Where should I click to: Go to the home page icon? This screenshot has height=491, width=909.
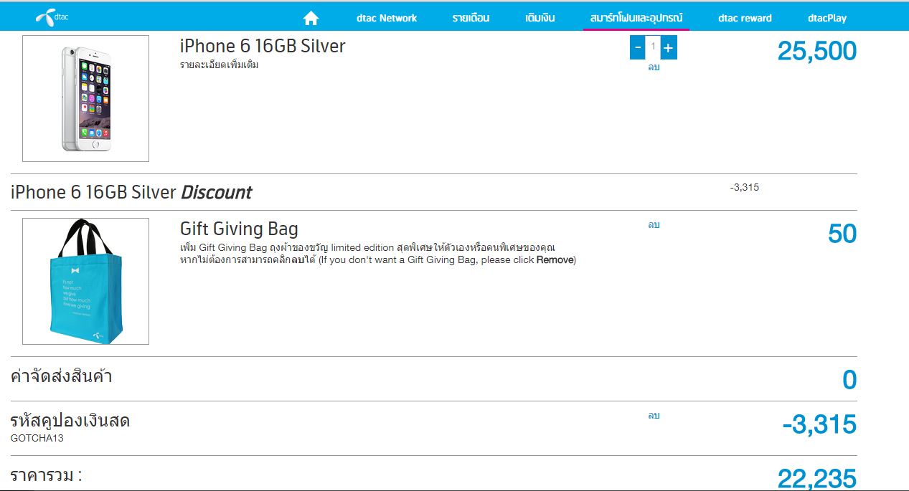pos(311,18)
